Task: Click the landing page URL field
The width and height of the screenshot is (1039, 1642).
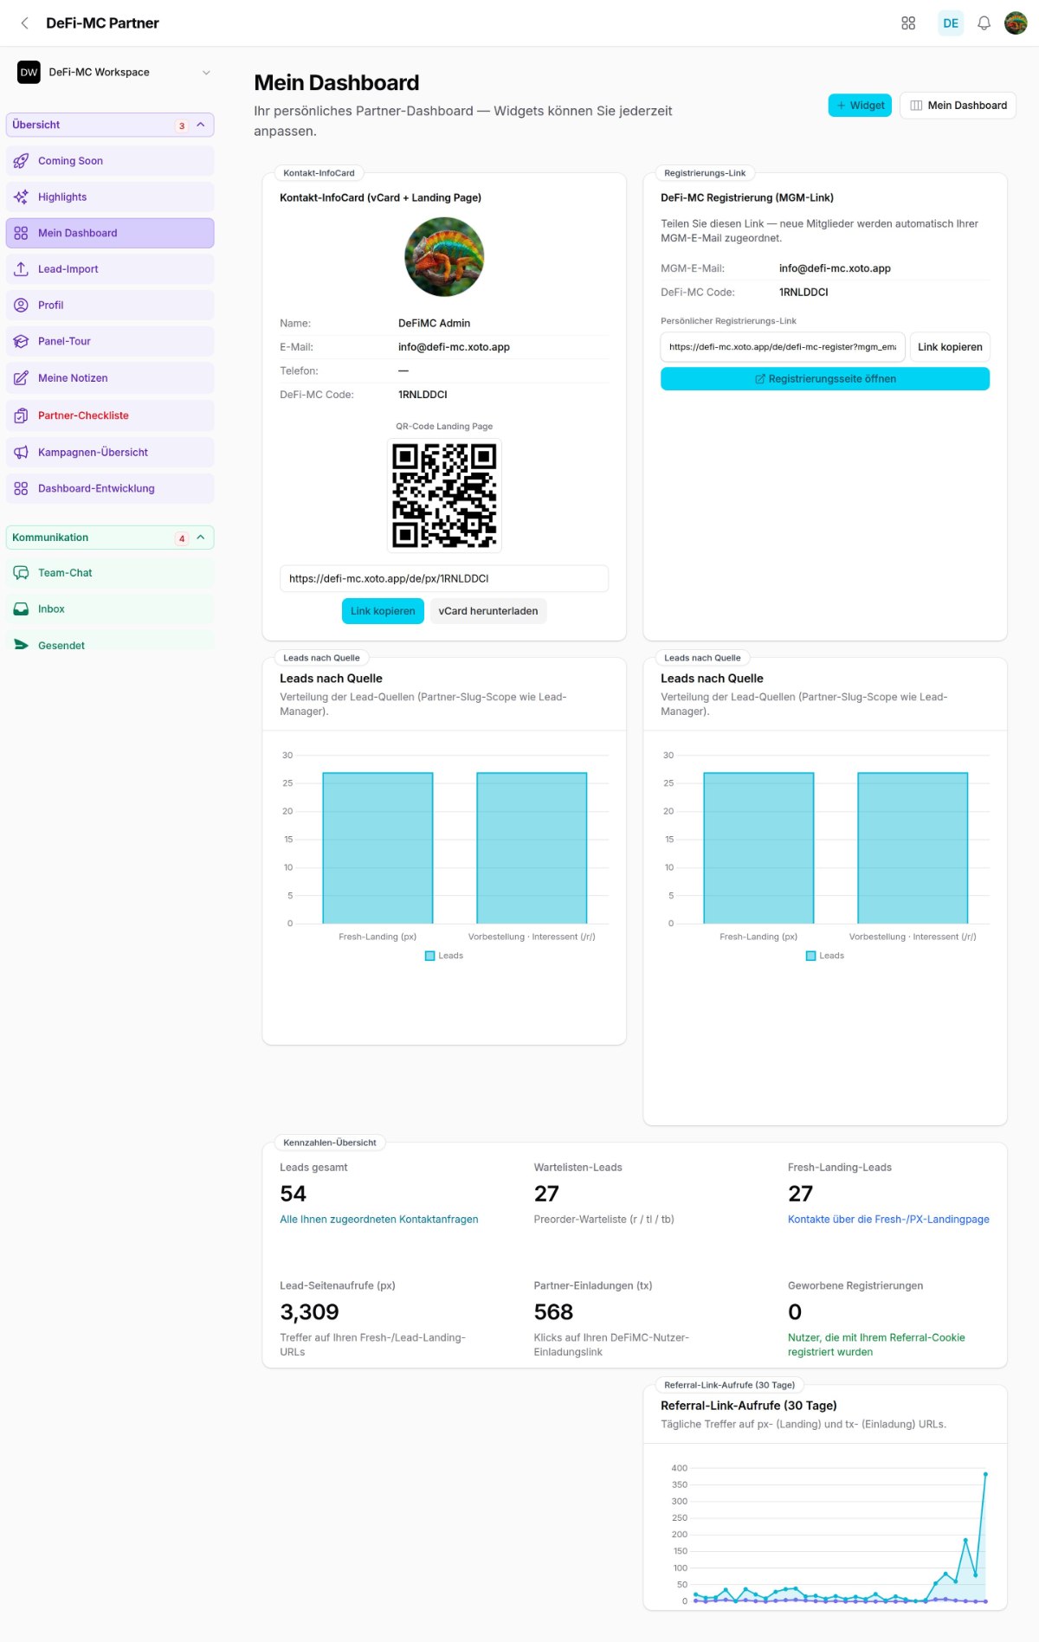Action: (x=444, y=579)
